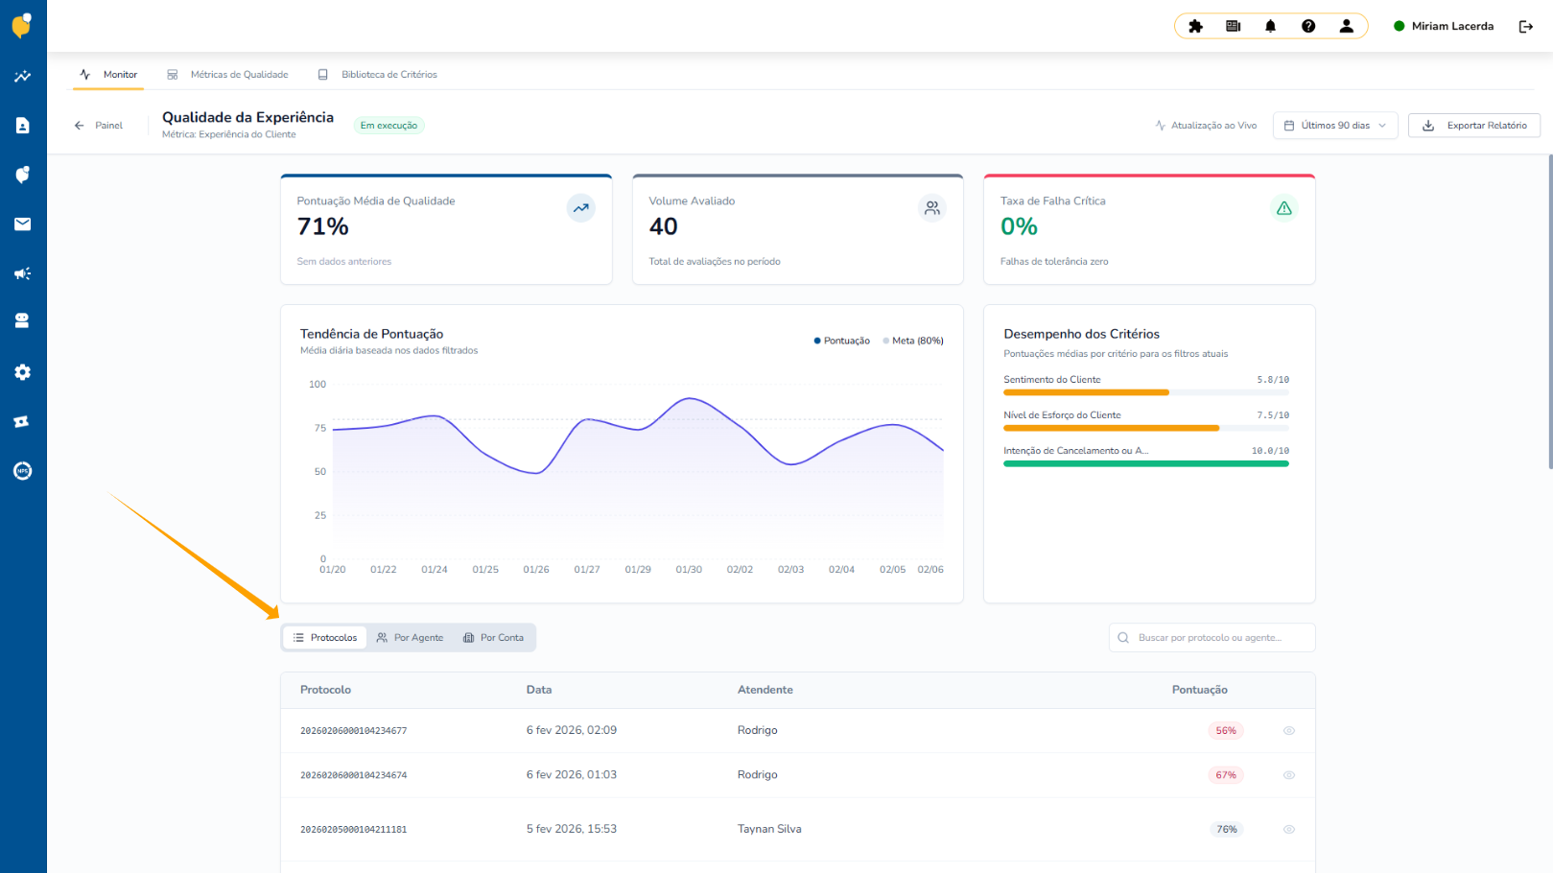
Task: Toggle Pontuação series in chart legend
Action: click(x=842, y=341)
